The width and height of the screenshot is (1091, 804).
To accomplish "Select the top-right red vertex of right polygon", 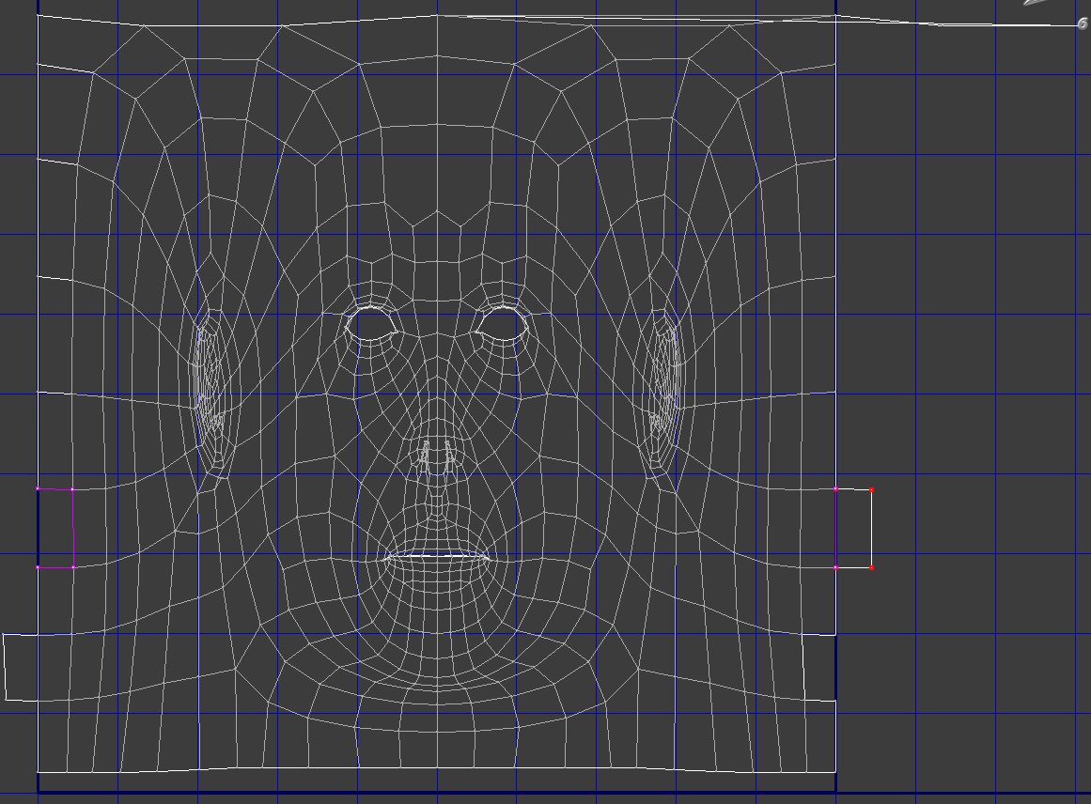I will (x=871, y=489).
